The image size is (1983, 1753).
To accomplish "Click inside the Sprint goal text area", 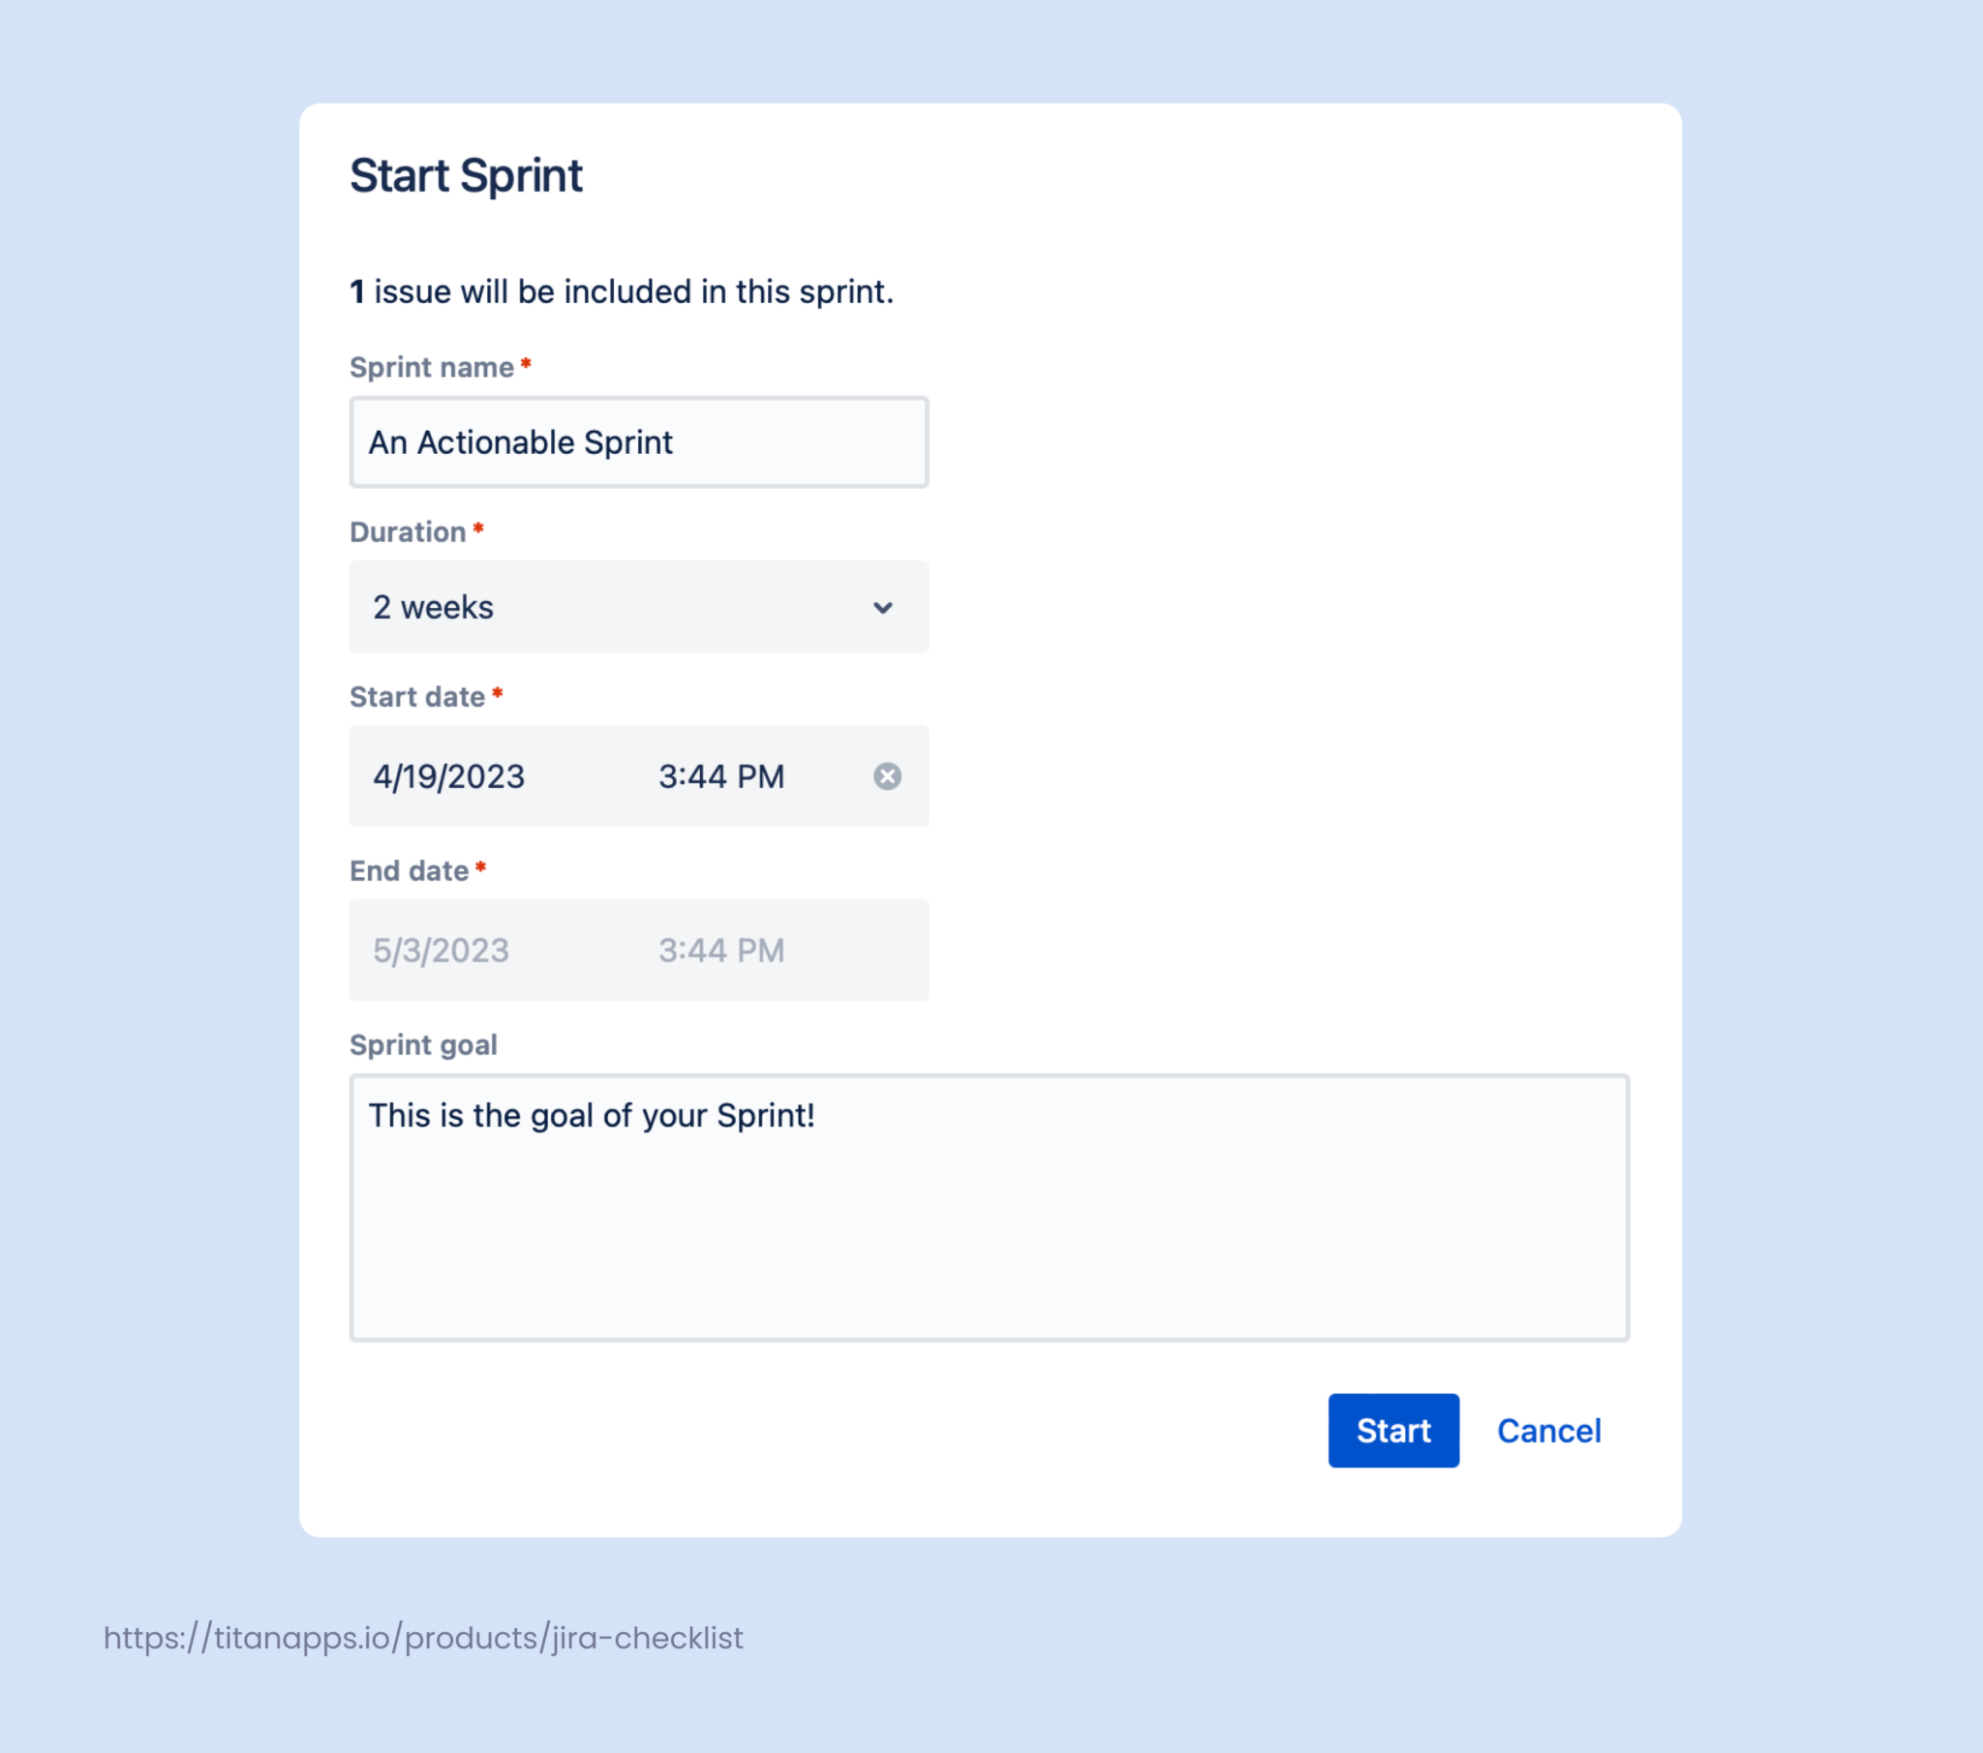I will point(989,1213).
